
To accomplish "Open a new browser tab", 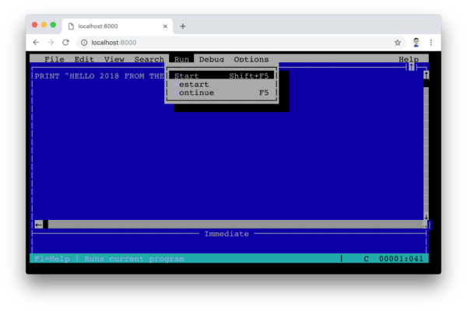I will coord(183,26).
